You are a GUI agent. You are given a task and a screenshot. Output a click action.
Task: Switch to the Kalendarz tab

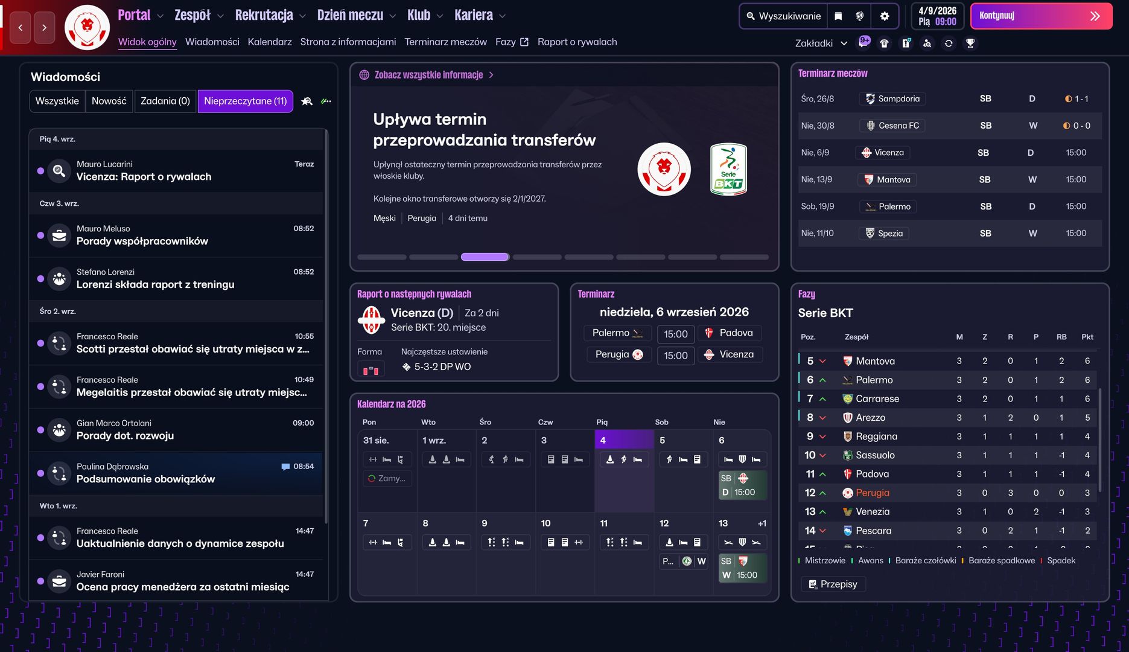point(270,42)
